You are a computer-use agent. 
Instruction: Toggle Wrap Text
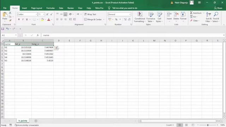[x=90, y=14]
